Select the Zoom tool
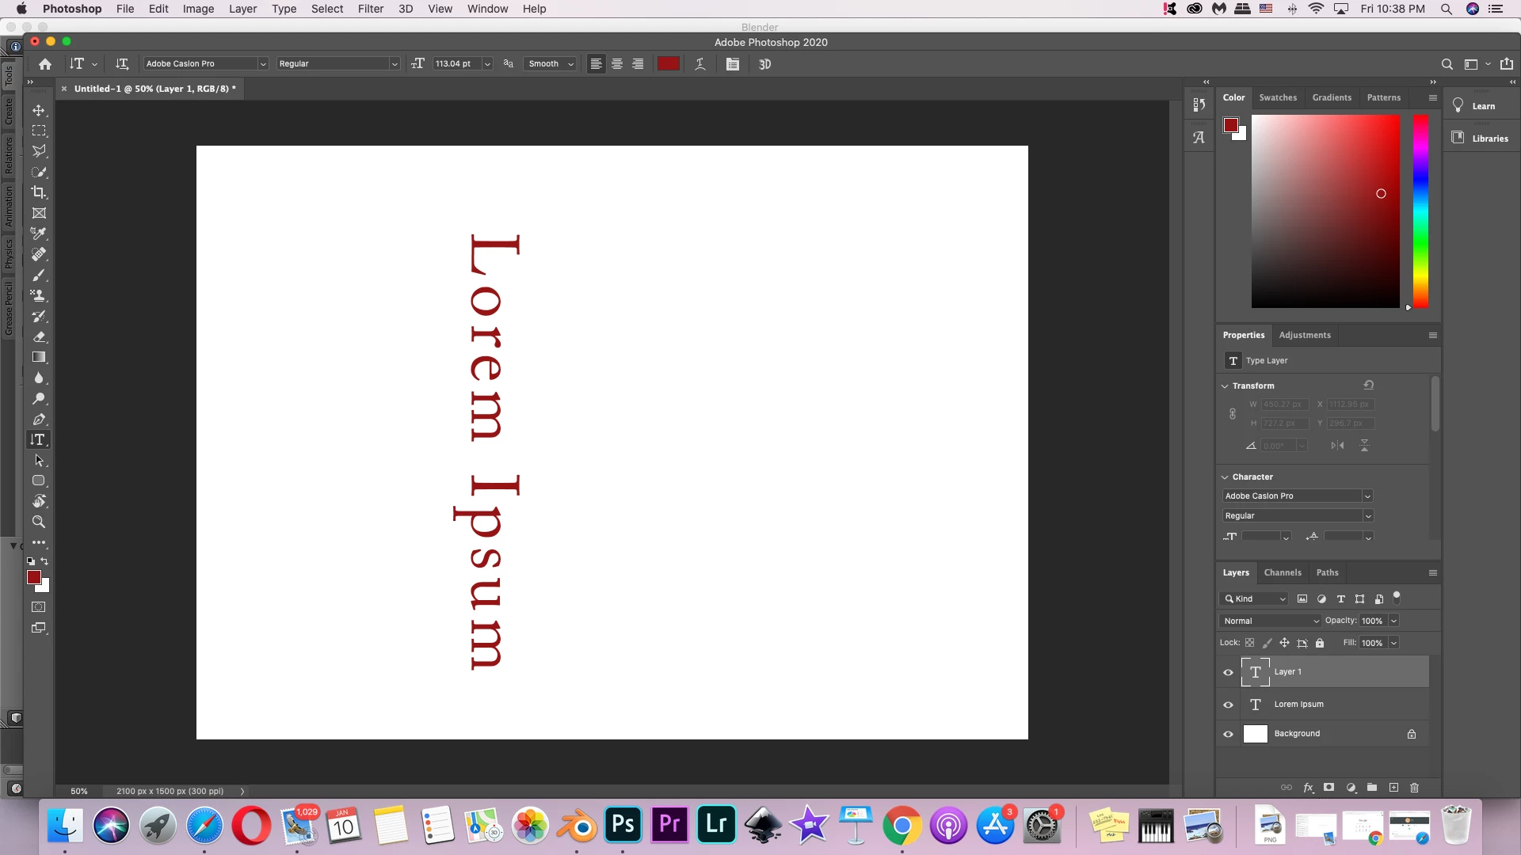Screen dimensions: 1521x855 38,522
